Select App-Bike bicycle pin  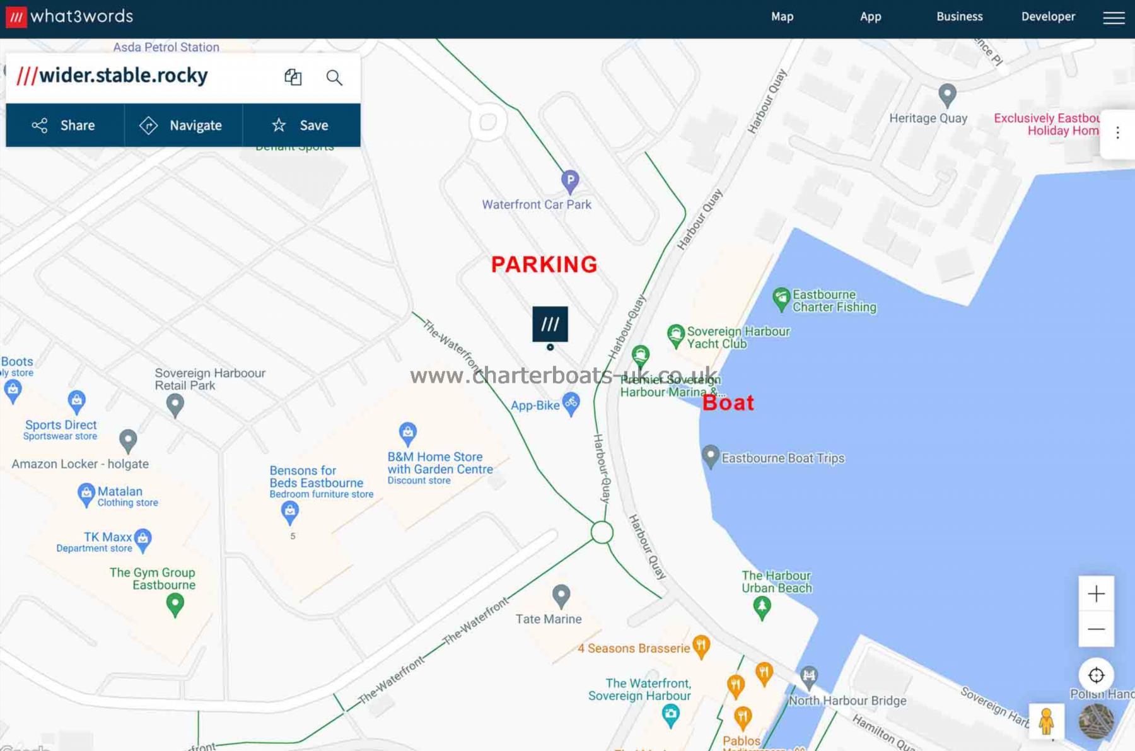(x=571, y=404)
